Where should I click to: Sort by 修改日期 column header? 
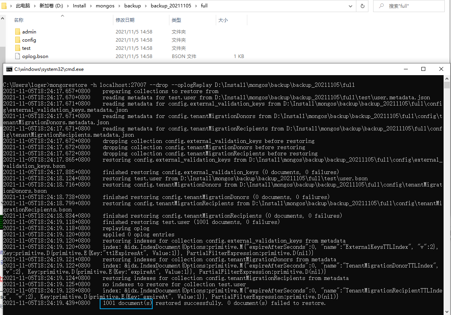[125, 20]
